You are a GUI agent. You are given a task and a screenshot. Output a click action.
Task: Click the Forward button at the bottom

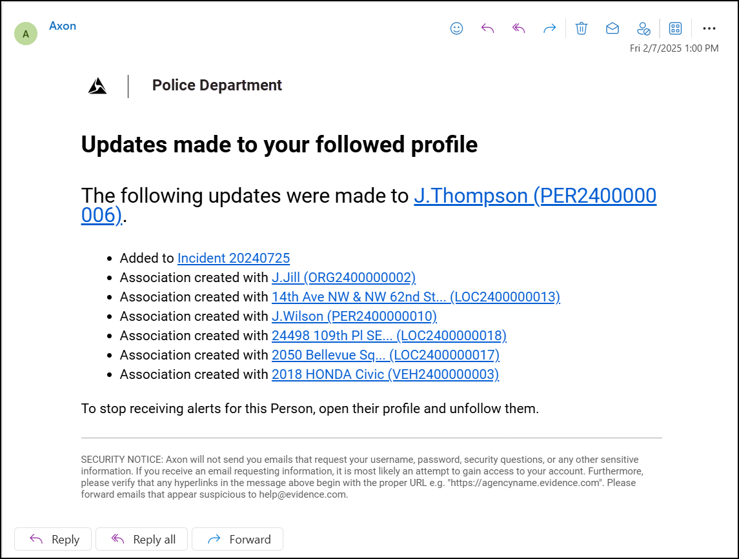(x=237, y=539)
